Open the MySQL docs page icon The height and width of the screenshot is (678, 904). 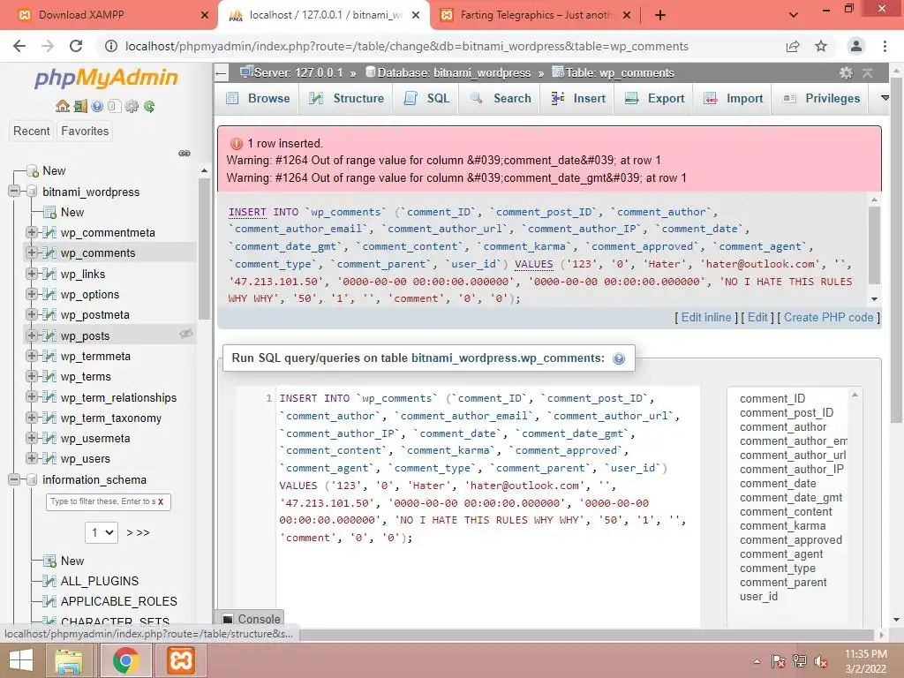point(114,106)
